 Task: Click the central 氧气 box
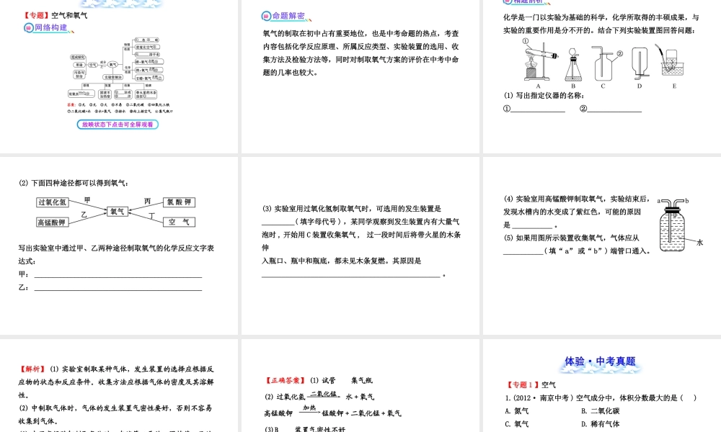(118, 212)
